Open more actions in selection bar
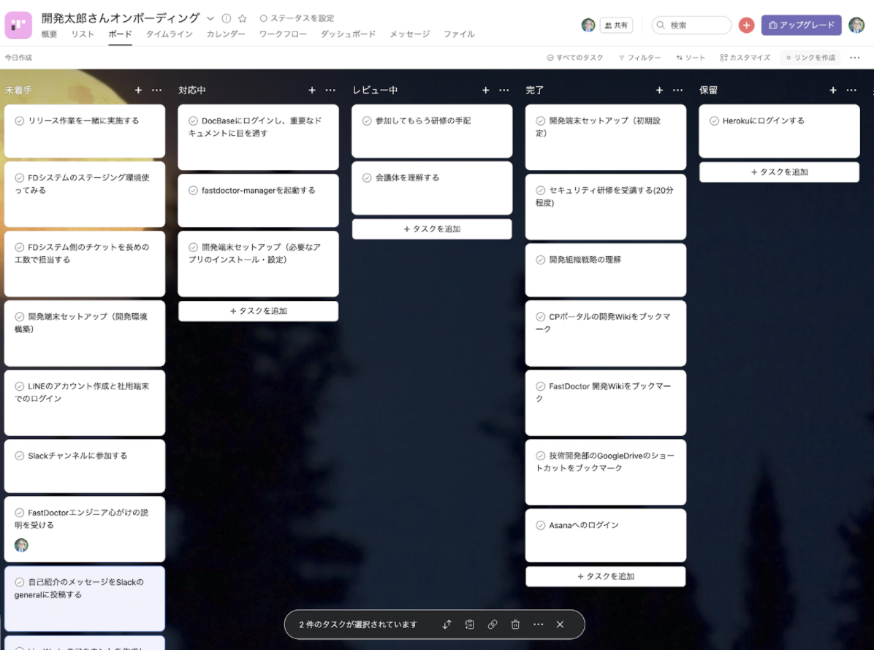The width and height of the screenshot is (874, 650). coord(538,624)
